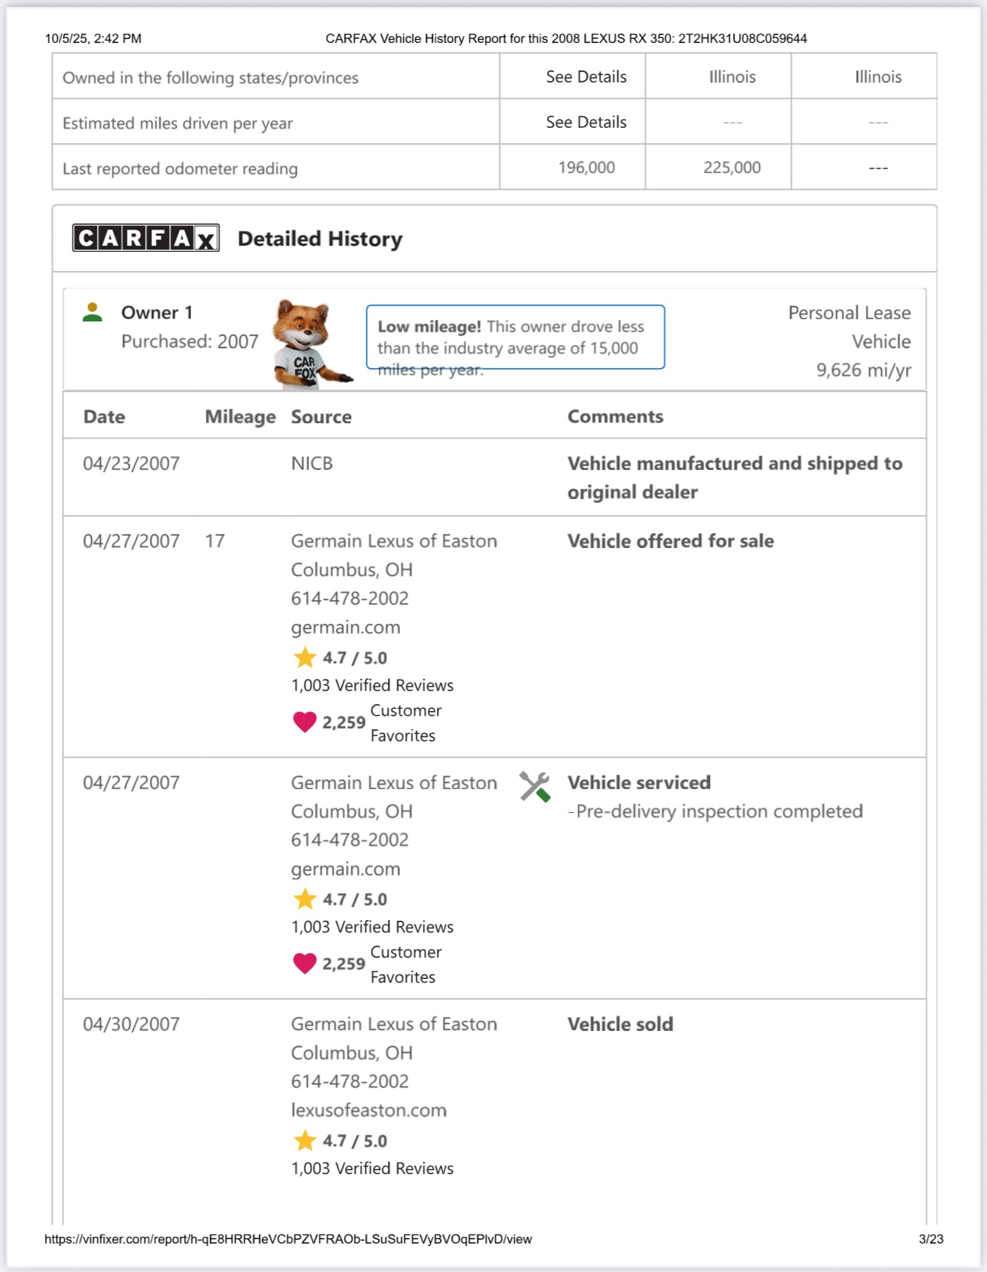The width and height of the screenshot is (987, 1272).
Task: Open See Details for states owned
Action: 586,77
